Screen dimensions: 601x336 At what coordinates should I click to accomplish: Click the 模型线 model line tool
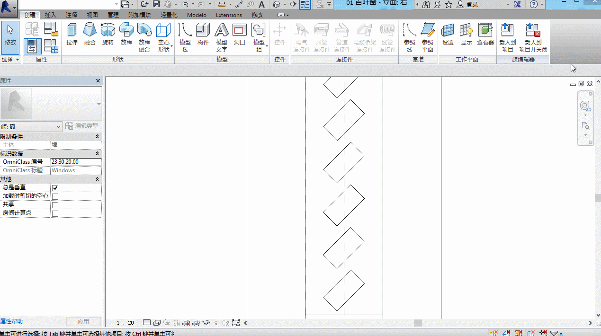click(x=185, y=37)
